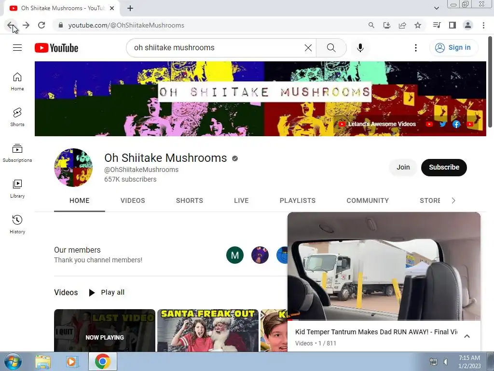Open the media control icon in Chrome toolbar
Screen dimensions: 494x371
click(437, 25)
